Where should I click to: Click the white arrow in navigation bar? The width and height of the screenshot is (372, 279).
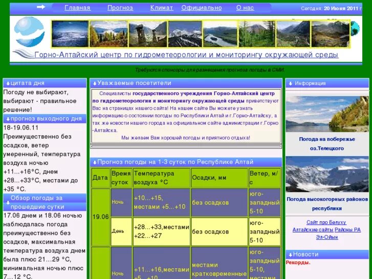point(41,7)
